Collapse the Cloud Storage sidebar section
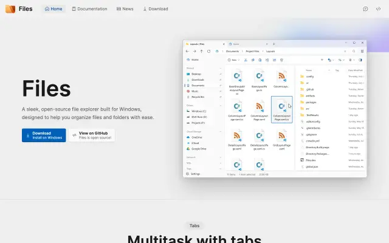 click(x=220, y=132)
